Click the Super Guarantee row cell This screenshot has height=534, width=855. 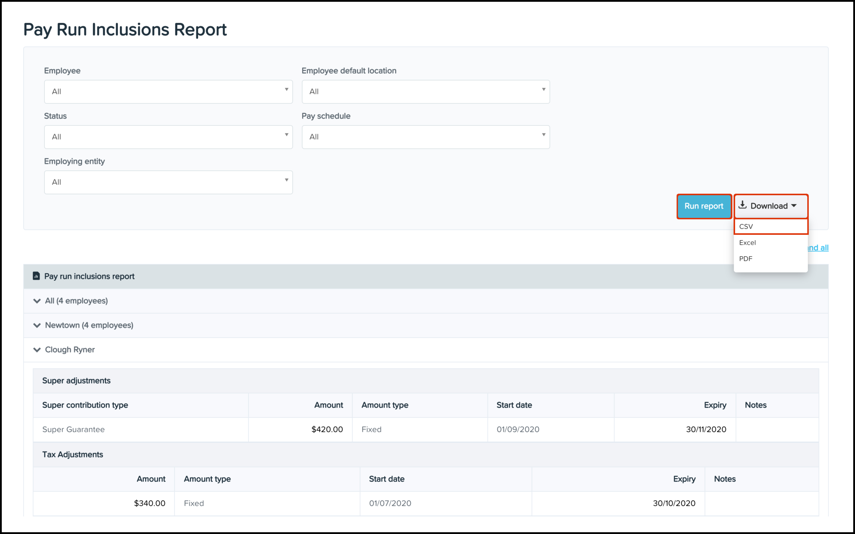[74, 429]
